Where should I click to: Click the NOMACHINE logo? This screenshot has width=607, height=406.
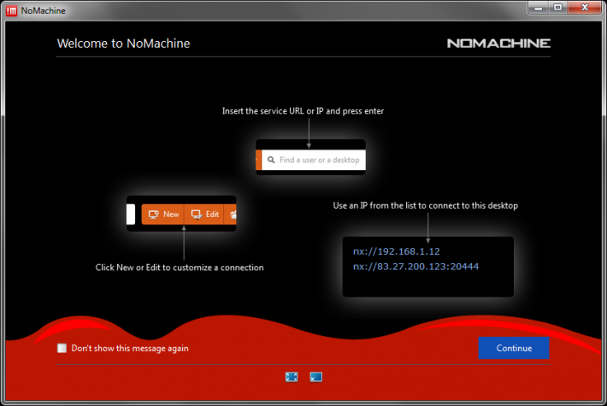[498, 43]
